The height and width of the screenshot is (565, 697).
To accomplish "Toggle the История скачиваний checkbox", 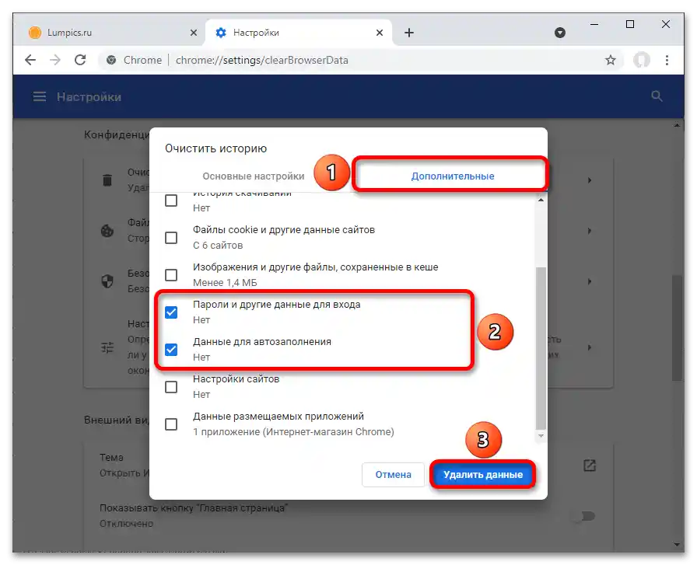I will (x=171, y=201).
